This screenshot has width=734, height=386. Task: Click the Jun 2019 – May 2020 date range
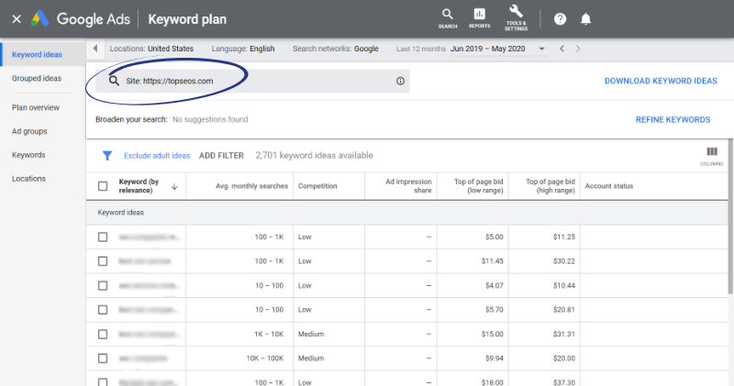(x=488, y=49)
